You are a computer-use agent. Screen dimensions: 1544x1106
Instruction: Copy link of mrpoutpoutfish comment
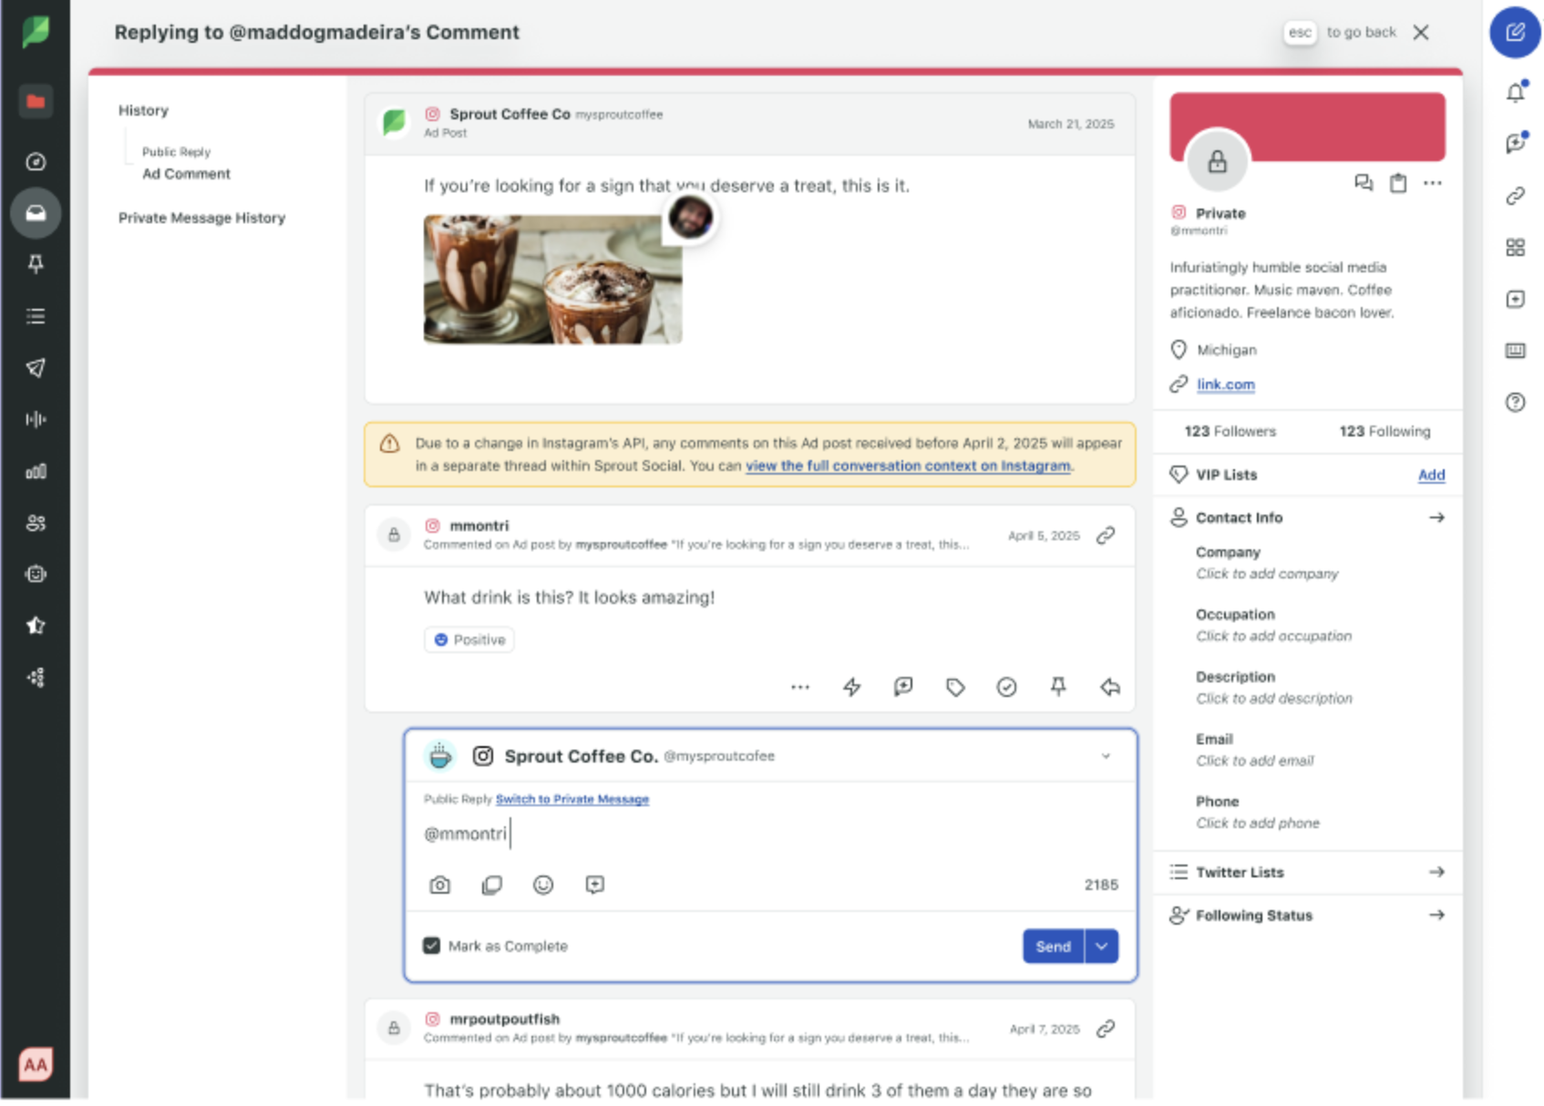coord(1106,1029)
